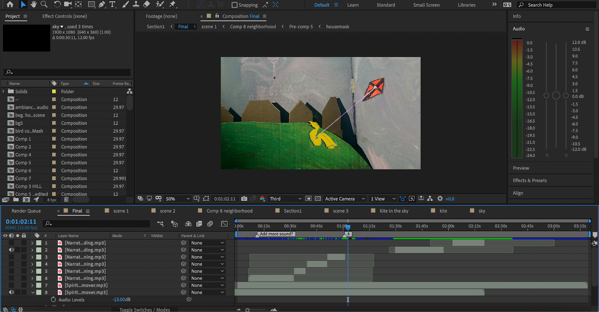This screenshot has width=599, height=312.
Task: Toggle Audio Levels stopwatch
Action: (53, 300)
